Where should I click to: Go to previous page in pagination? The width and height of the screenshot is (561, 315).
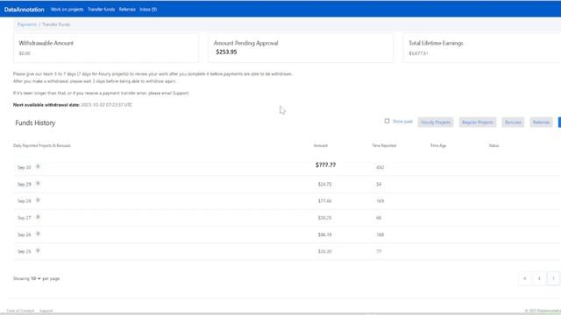pyautogui.click(x=539, y=278)
